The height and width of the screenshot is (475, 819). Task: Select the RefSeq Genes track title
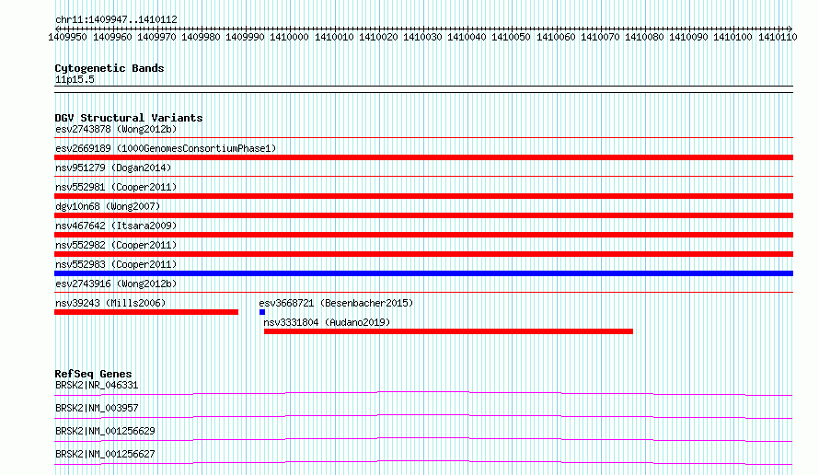tap(93, 374)
